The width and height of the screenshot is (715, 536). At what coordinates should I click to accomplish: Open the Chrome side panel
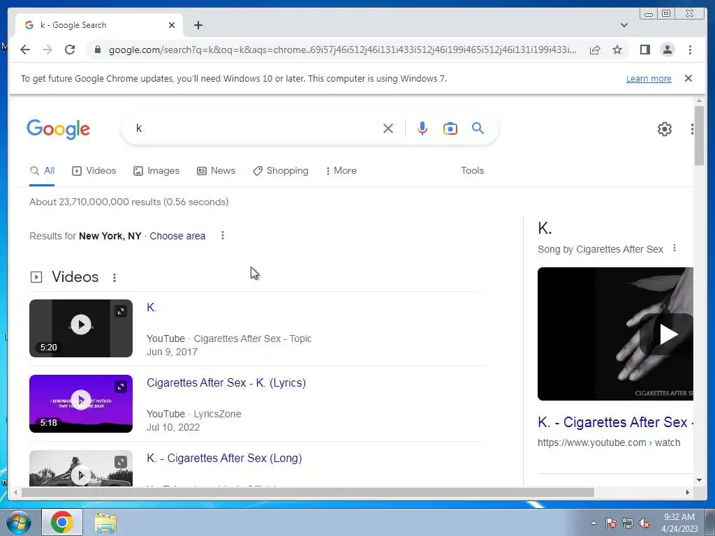coord(644,50)
